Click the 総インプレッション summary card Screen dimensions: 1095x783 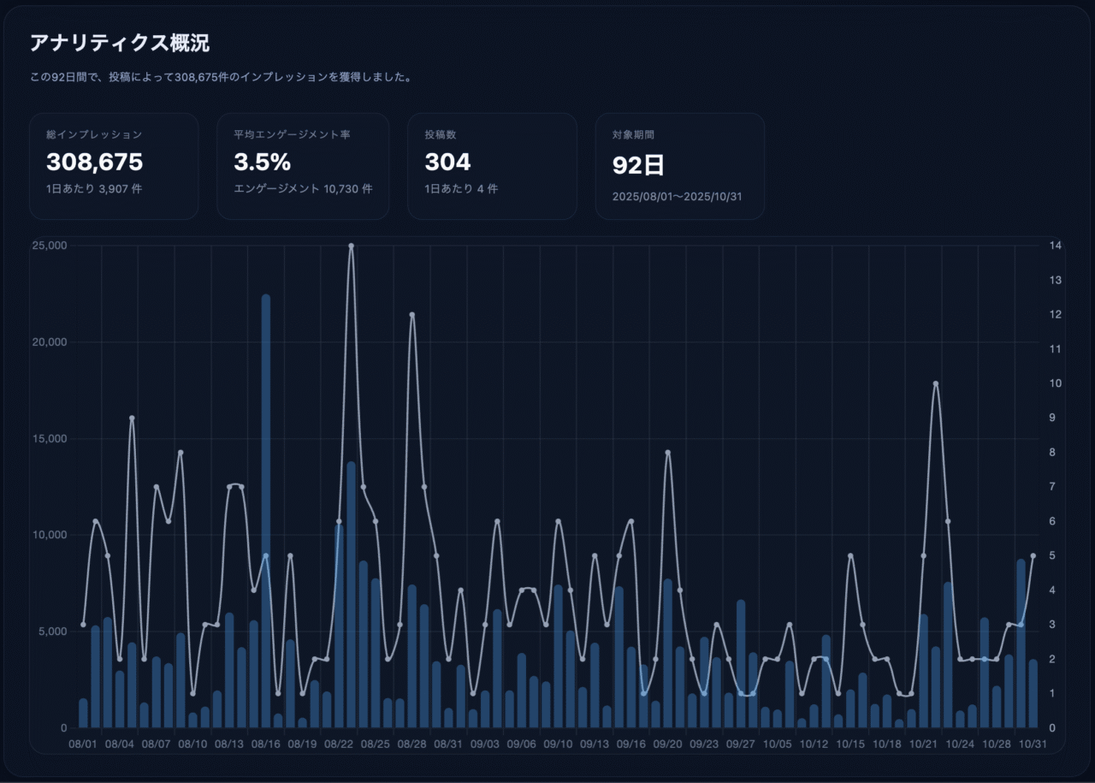[x=114, y=166]
